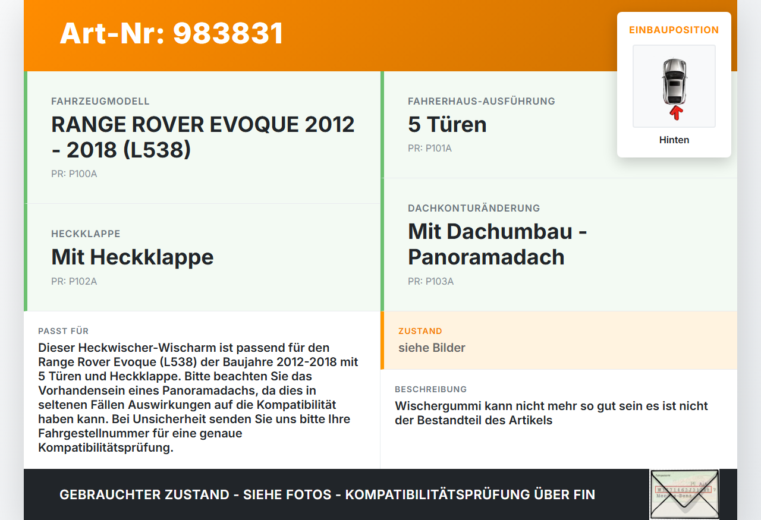Enable the Mit Dachumbau Panoramadach option

pos(497,244)
